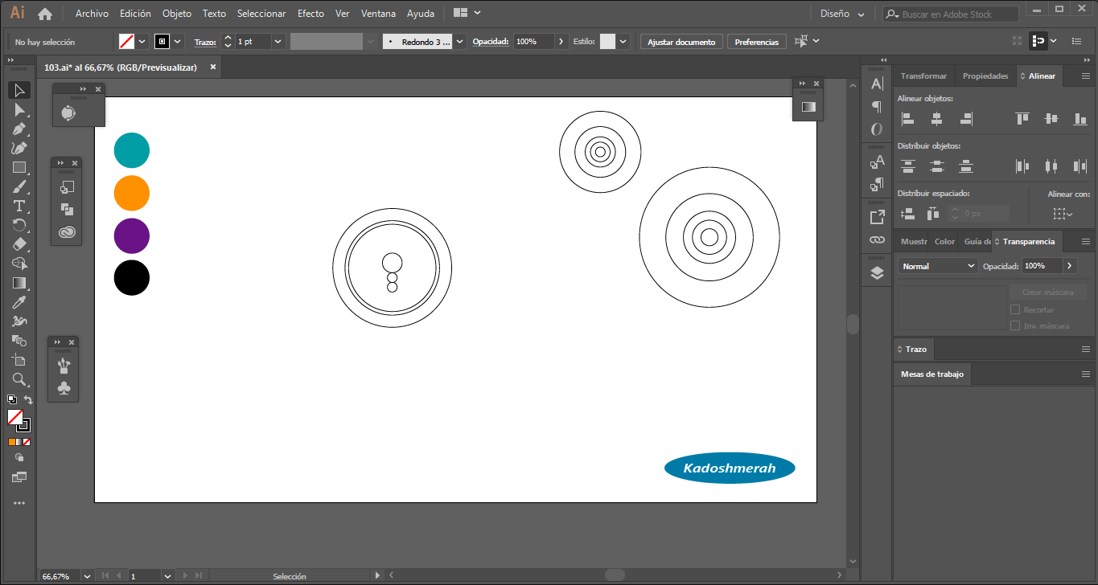Open Creative Cloud Libraries floating icon

click(x=67, y=232)
